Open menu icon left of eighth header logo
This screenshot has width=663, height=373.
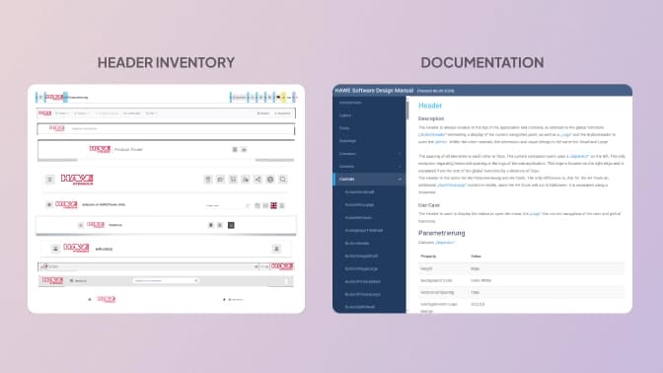tap(55, 249)
